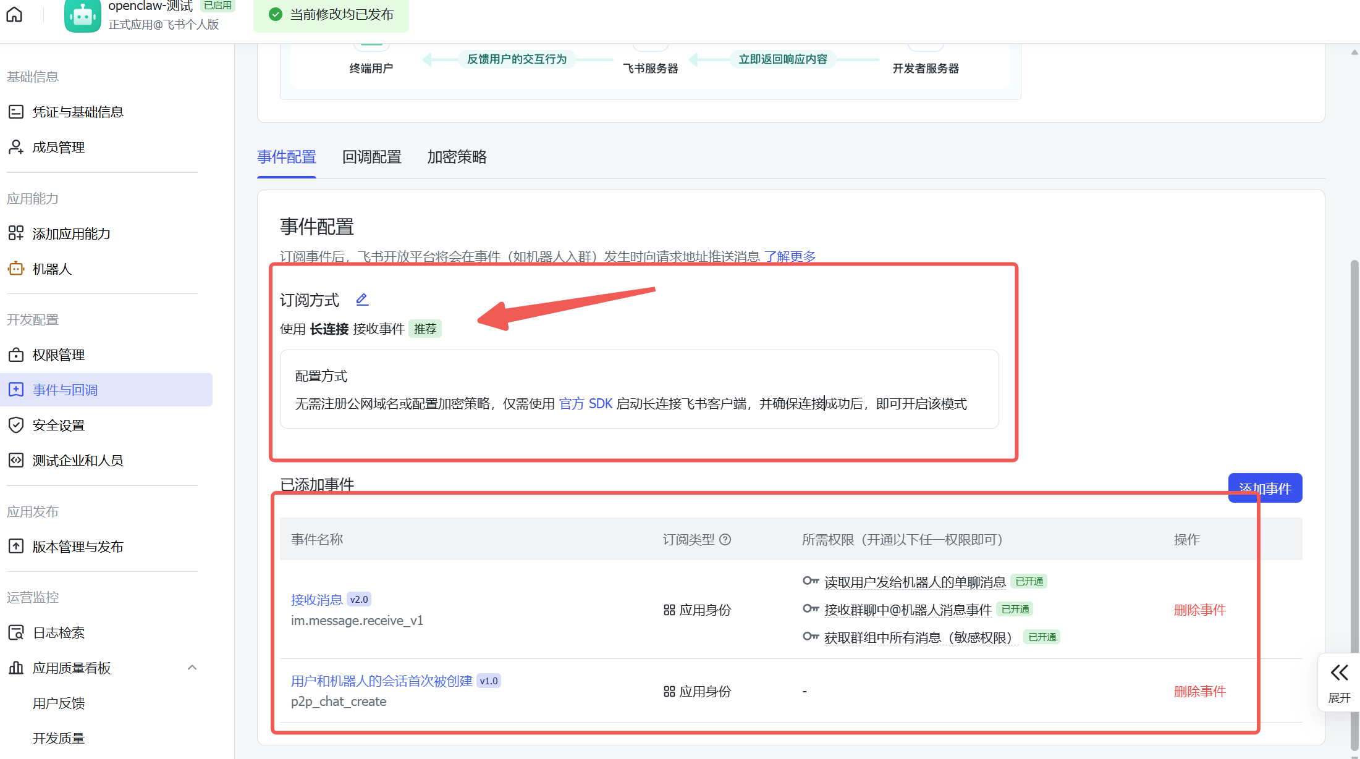Open 凭证与基础信息 in the sidebar
The height and width of the screenshot is (759, 1360).
coord(78,112)
